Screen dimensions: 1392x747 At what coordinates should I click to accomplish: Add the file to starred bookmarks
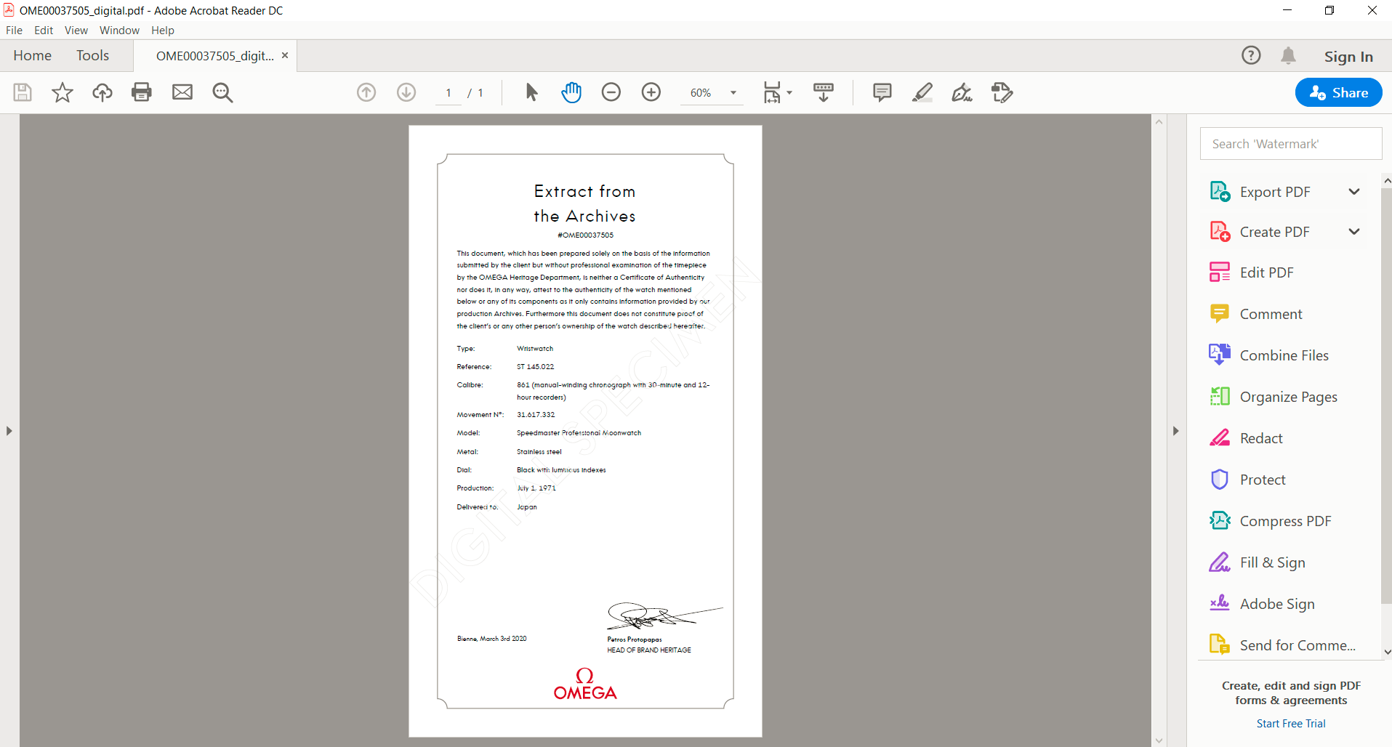tap(63, 92)
